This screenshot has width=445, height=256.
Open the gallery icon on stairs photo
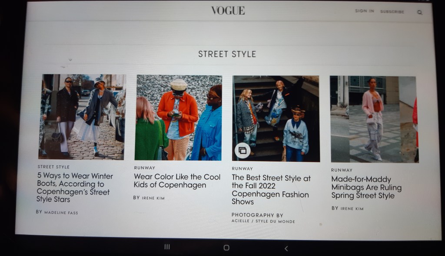click(242, 151)
